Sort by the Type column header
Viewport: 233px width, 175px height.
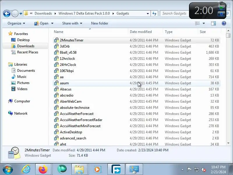click(180, 32)
